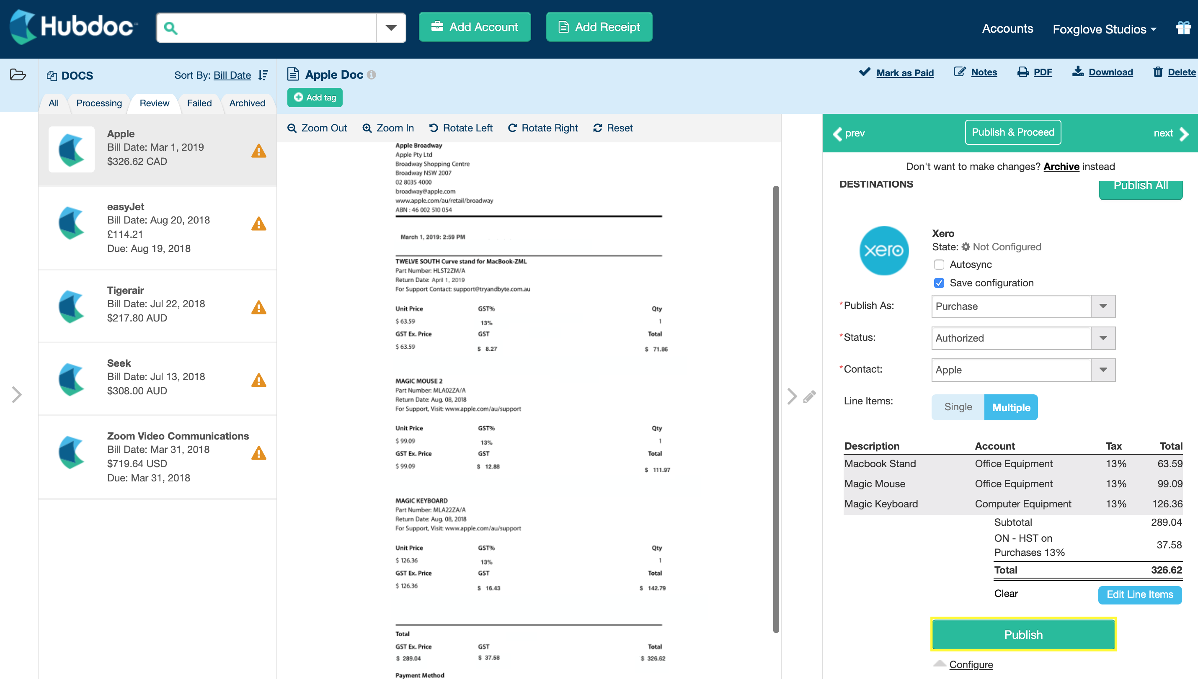The width and height of the screenshot is (1198, 679).
Task: Click the easyJet document thumbnail
Action: pyautogui.click(x=71, y=223)
